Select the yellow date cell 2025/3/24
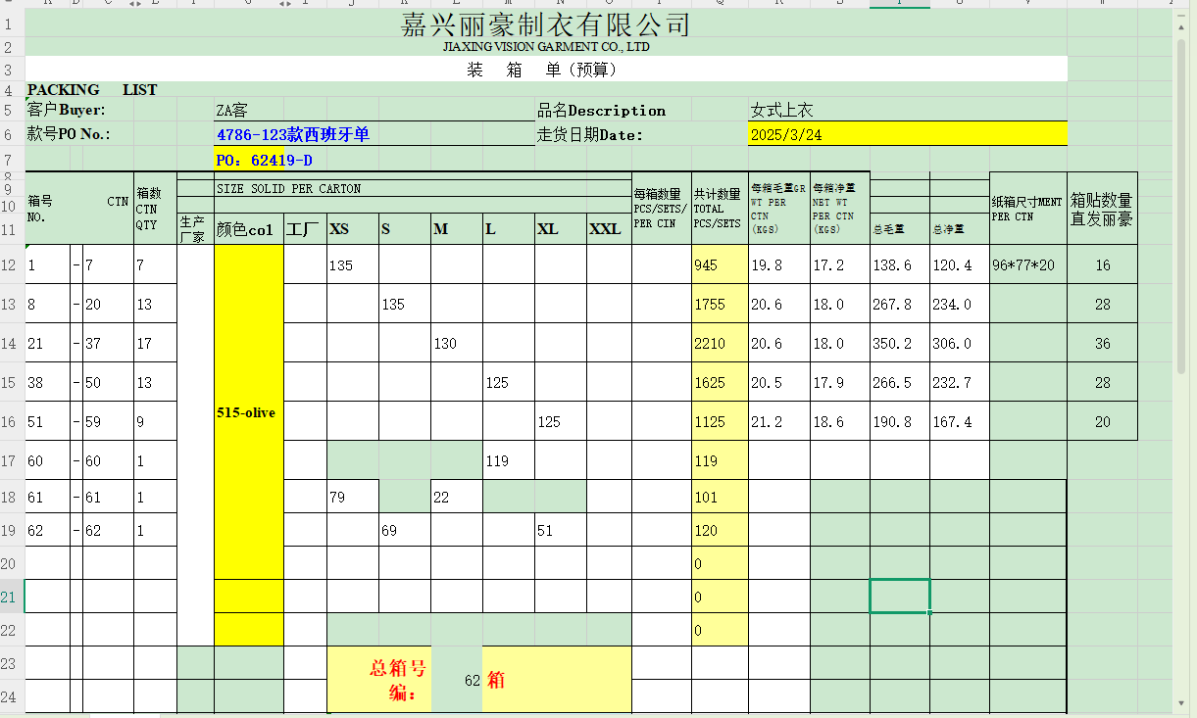Image resolution: width=1197 pixels, height=718 pixels. [x=907, y=134]
